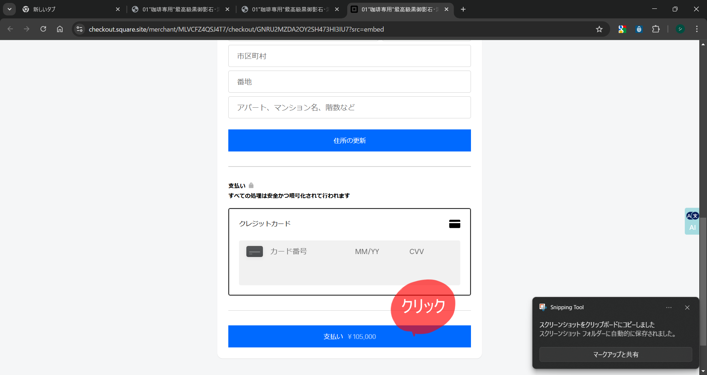The image size is (707, 375).
Task: Open Chrome three-dot menu
Action: tap(697, 29)
